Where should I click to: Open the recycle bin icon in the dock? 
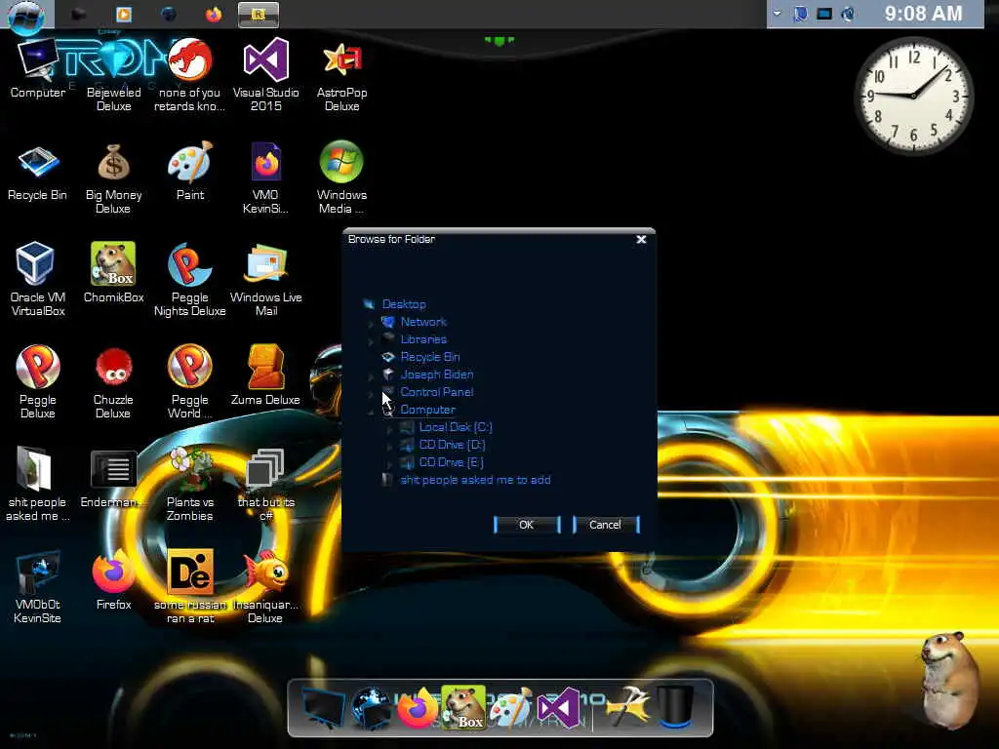(675, 707)
